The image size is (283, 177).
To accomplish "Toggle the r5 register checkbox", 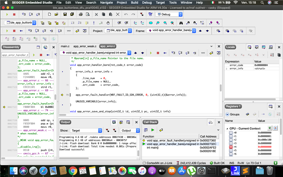I will coord(231,150).
